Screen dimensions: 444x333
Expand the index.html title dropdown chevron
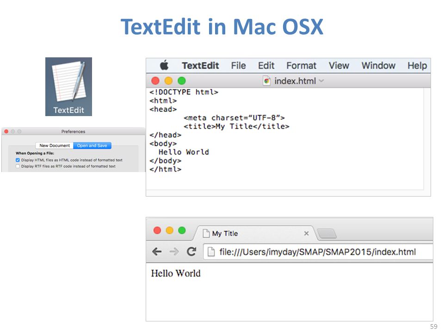click(321, 81)
